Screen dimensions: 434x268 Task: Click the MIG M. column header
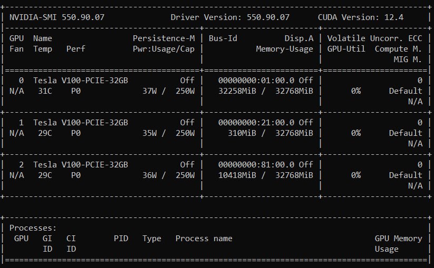coord(408,59)
